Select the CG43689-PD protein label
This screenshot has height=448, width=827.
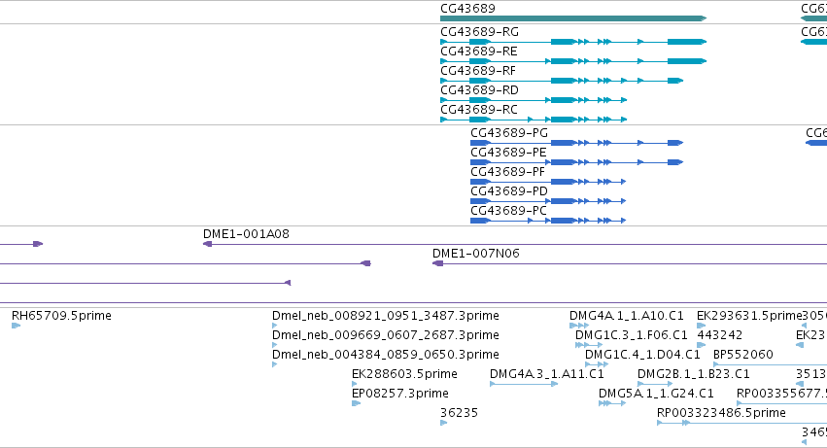pos(509,191)
